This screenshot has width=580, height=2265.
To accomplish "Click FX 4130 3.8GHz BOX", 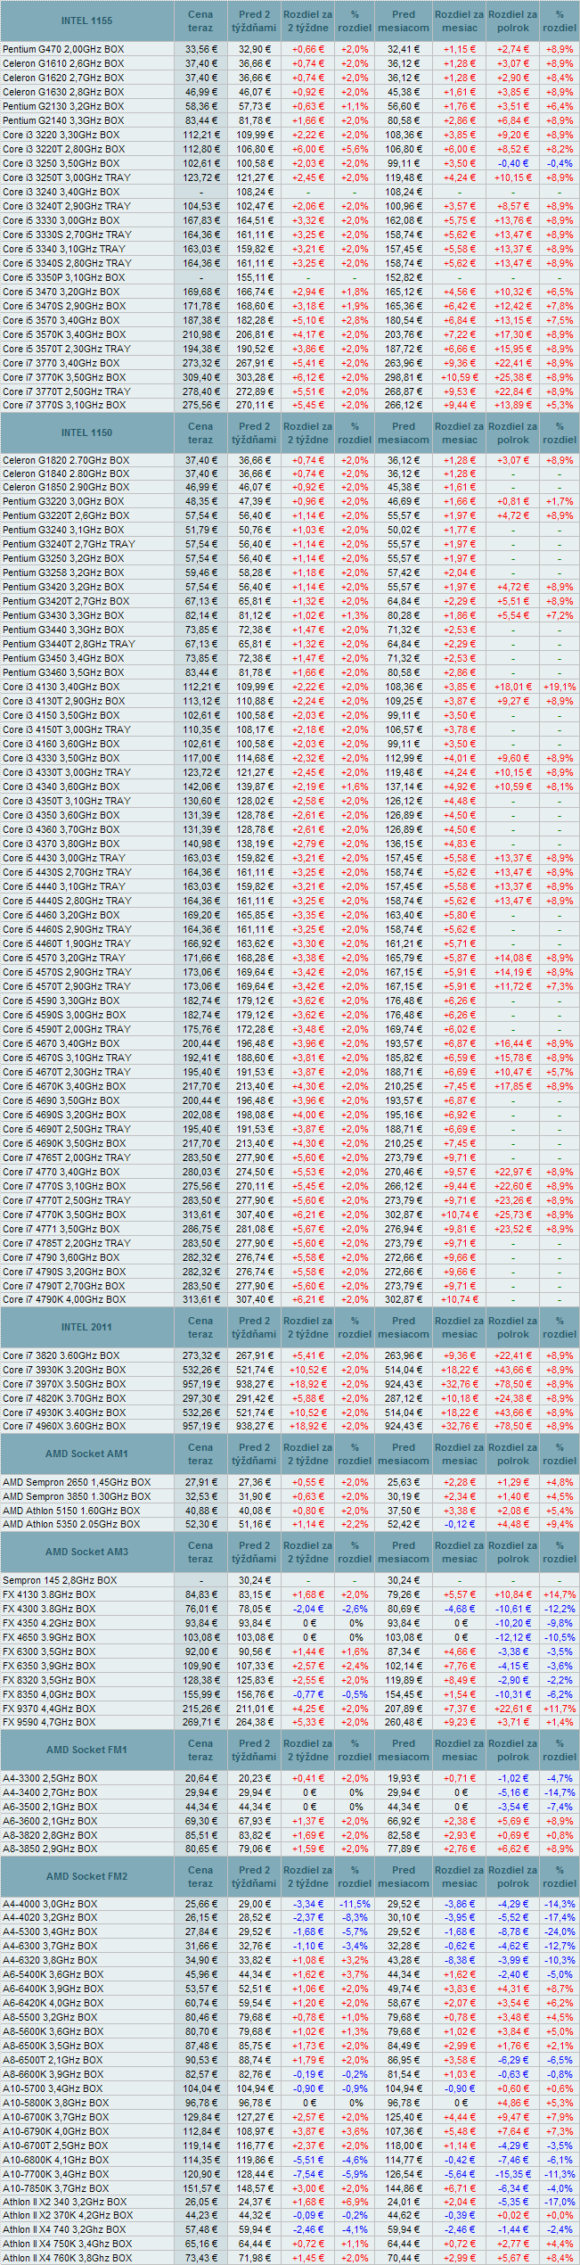I will coord(49,1594).
